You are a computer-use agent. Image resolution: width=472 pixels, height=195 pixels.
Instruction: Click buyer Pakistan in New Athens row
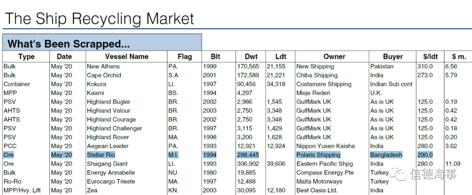[382, 66]
